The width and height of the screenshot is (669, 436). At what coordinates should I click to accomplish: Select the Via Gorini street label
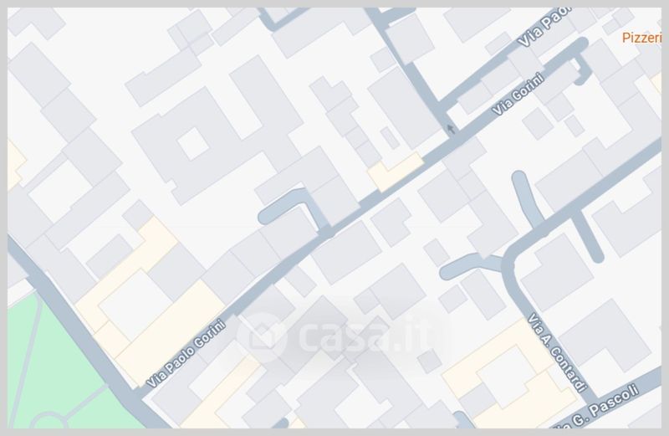pyautogui.click(x=518, y=94)
